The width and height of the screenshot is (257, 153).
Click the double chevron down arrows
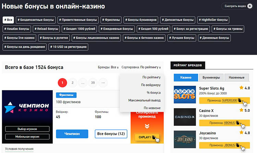pos(147,126)
